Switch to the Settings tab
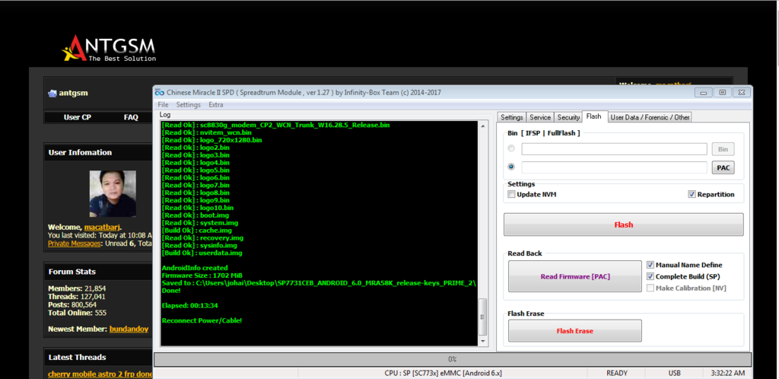Viewport: 779px width, 379px height. click(x=511, y=117)
